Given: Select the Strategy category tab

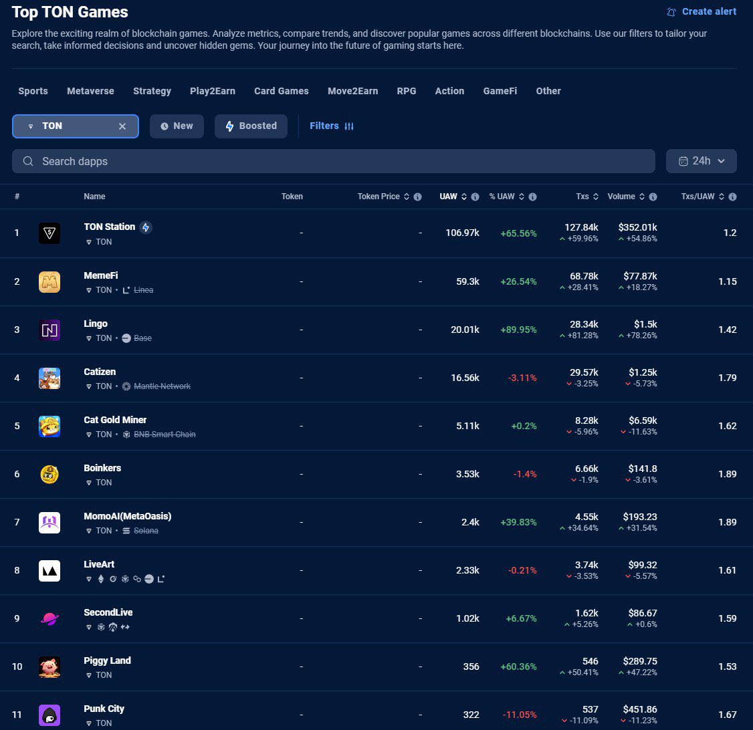Looking at the screenshot, I should 152,91.
